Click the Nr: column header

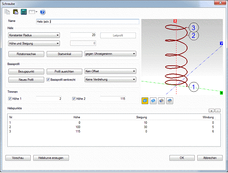11,117
